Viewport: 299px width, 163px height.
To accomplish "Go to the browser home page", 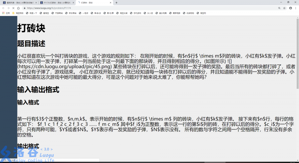I will click(19, 7).
